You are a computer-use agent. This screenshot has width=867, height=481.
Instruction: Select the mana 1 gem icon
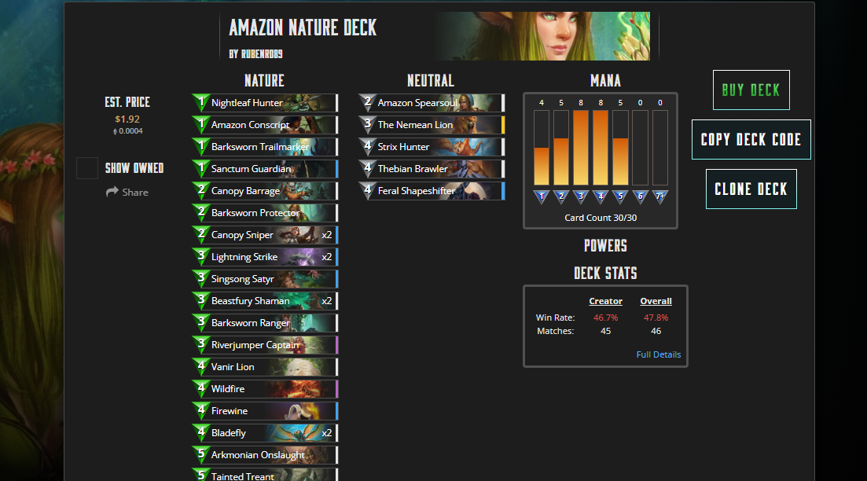[542, 196]
